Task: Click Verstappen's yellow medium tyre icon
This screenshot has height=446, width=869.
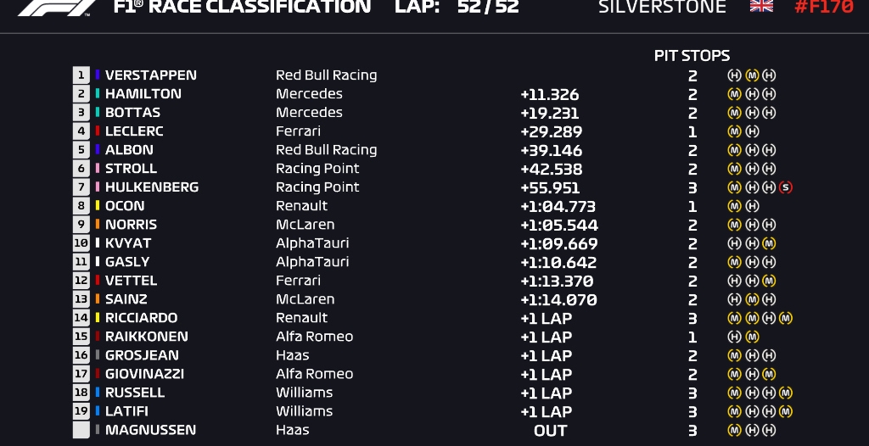Action: click(752, 75)
